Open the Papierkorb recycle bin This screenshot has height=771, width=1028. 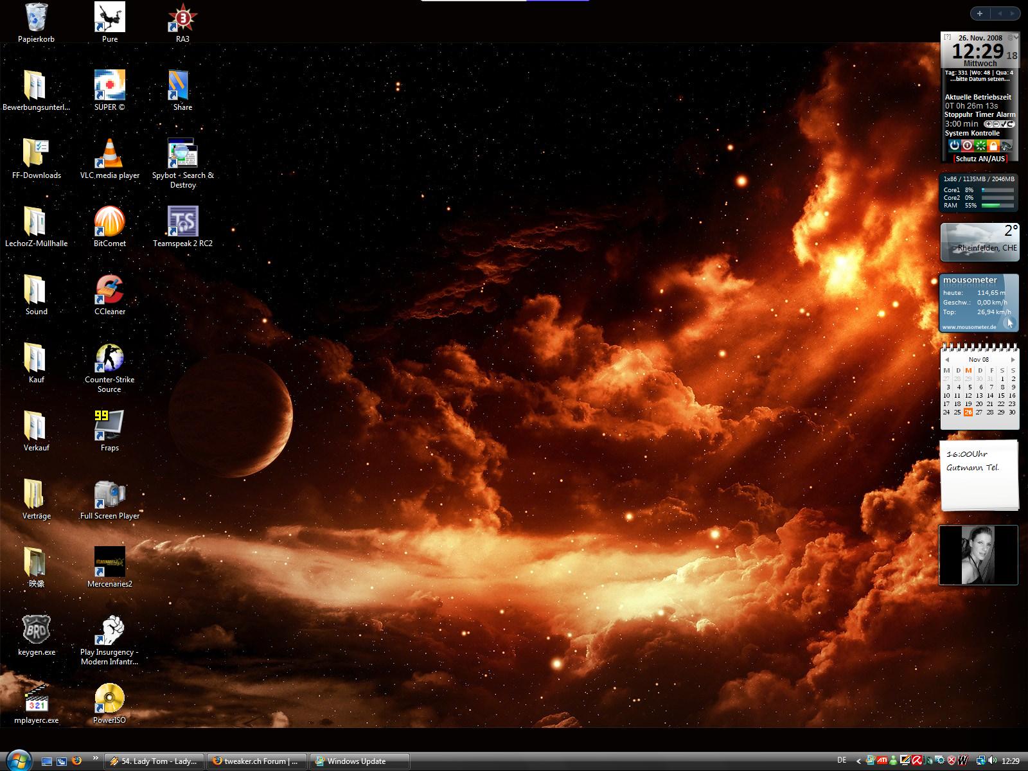click(x=36, y=19)
